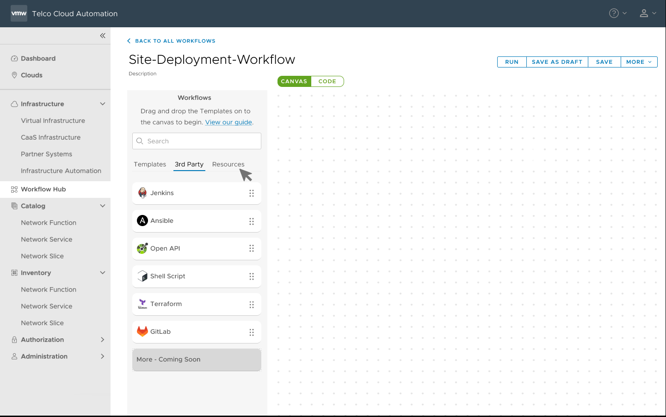Viewport: 666px width, 417px height.
Task: Click the Administration user icon
Action: (x=14, y=356)
